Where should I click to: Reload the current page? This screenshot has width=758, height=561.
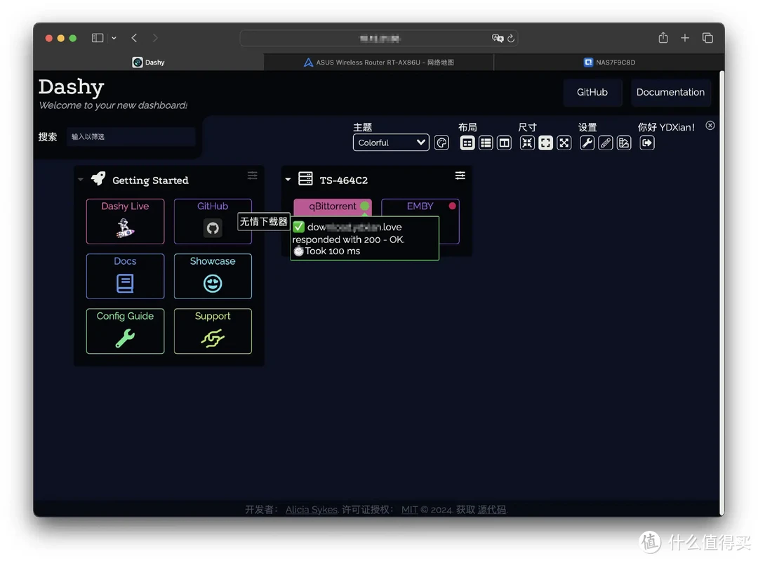[511, 38]
